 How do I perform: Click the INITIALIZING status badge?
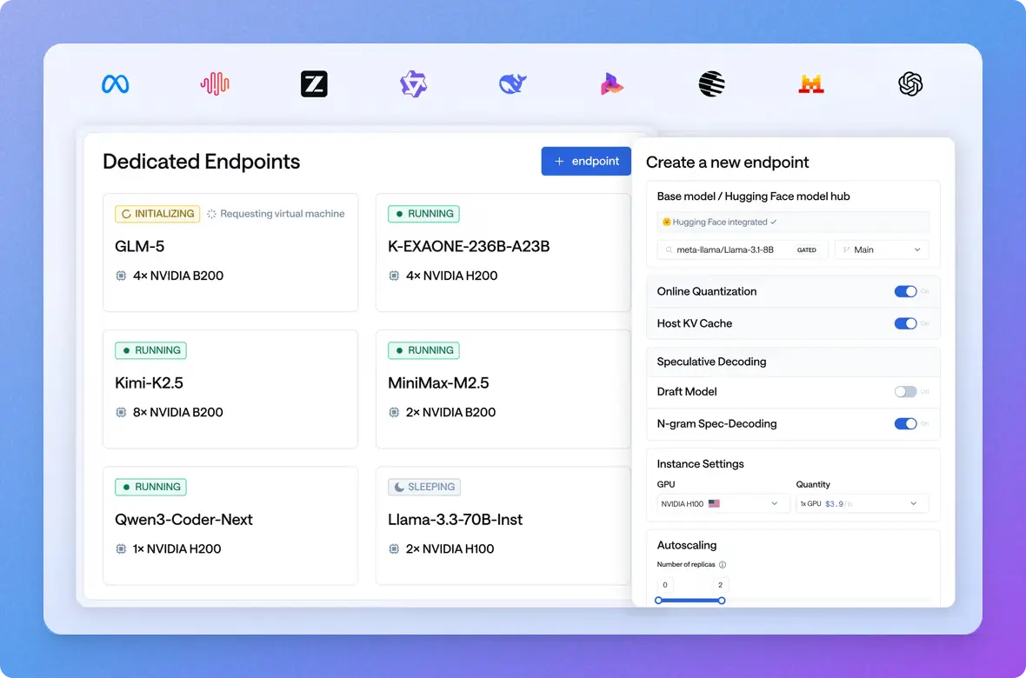point(157,214)
